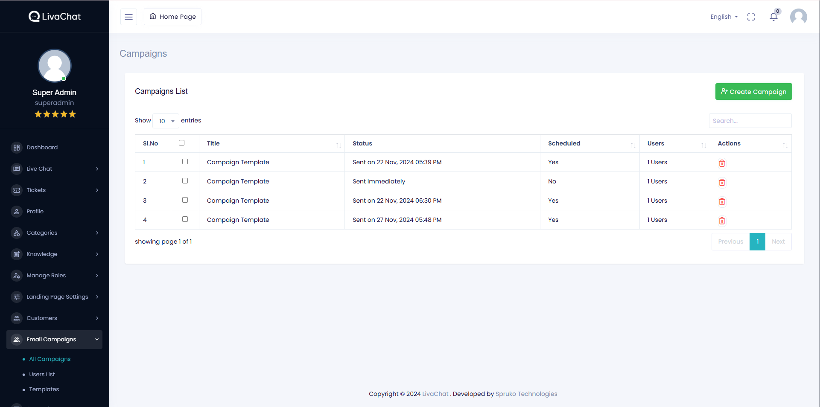Click the Dashboard sidebar icon

17,148
